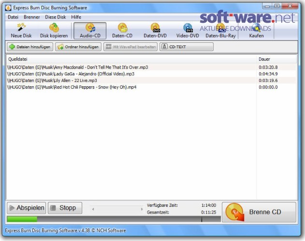Click the Express Burn title bar icon
Viewport: 305px width, 241px height.
coord(8,8)
